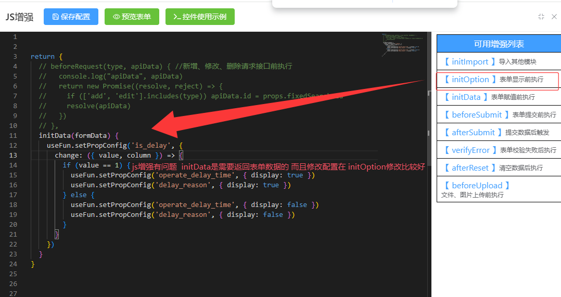Click the 控件使用示例 button
This screenshot has width=561, height=297.
200,17
